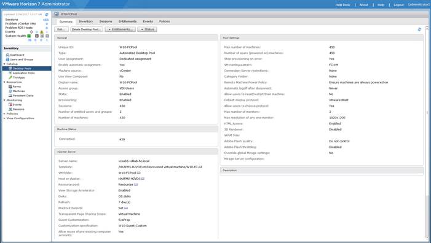
Task: Click the Desktop Pools icon
Action: 10,68
